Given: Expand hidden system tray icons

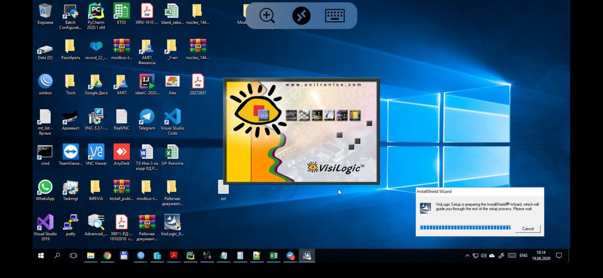Looking at the screenshot, I should 467,256.
